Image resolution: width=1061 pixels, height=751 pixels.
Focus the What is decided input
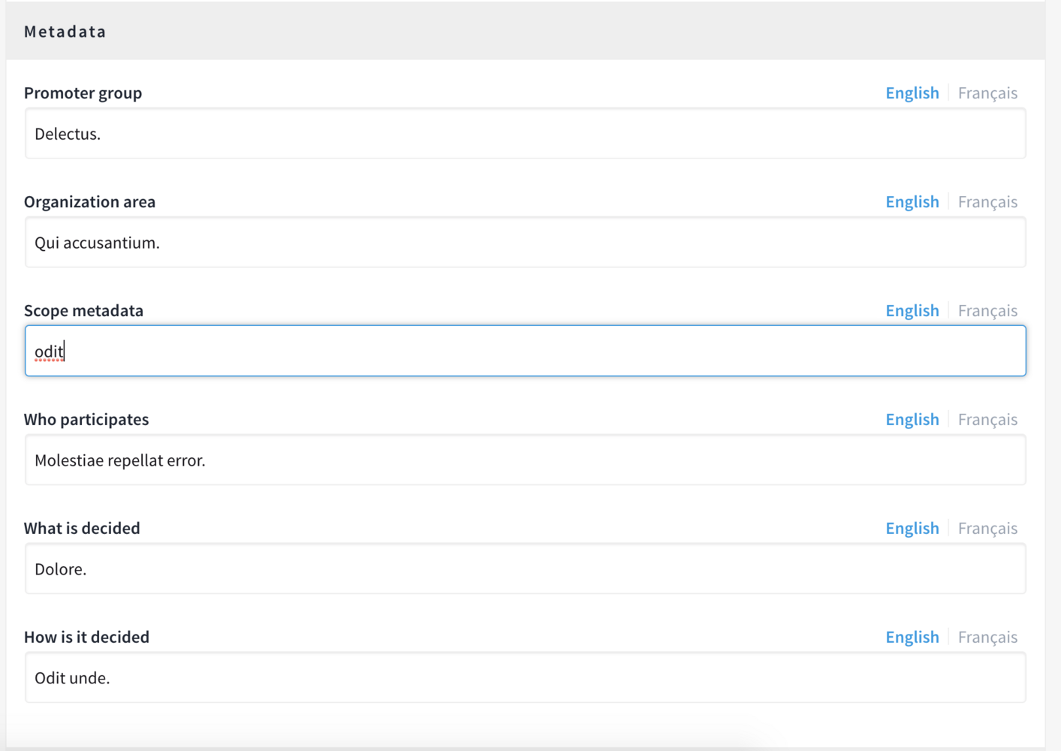point(525,569)
